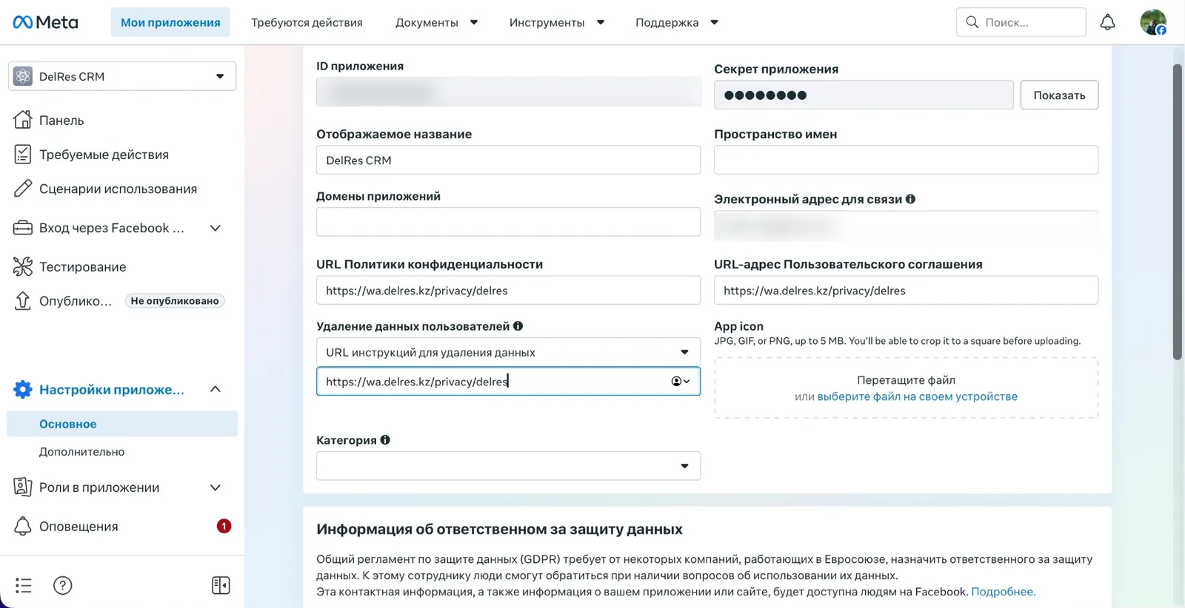This screenshot has height=608, width=1185.
Task: Collapse the sidebar panel icon
Action: click(x=221, y=585)
